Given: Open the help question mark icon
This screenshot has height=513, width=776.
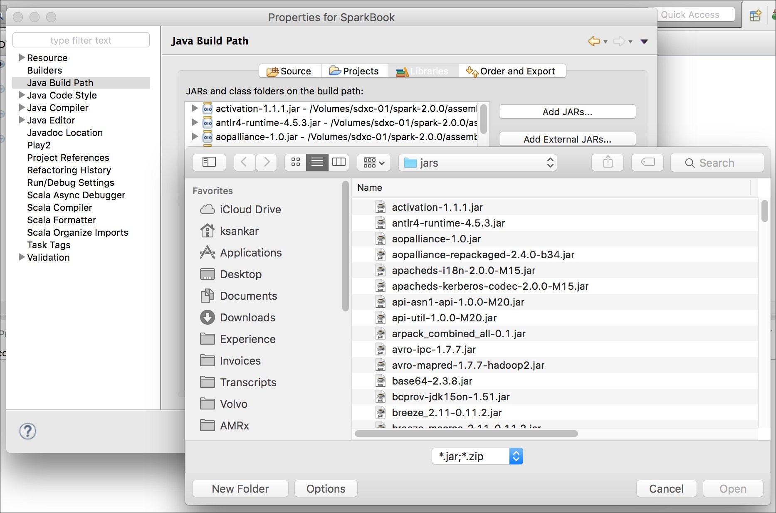Looking at the screenshot, I should pos(28,431).
